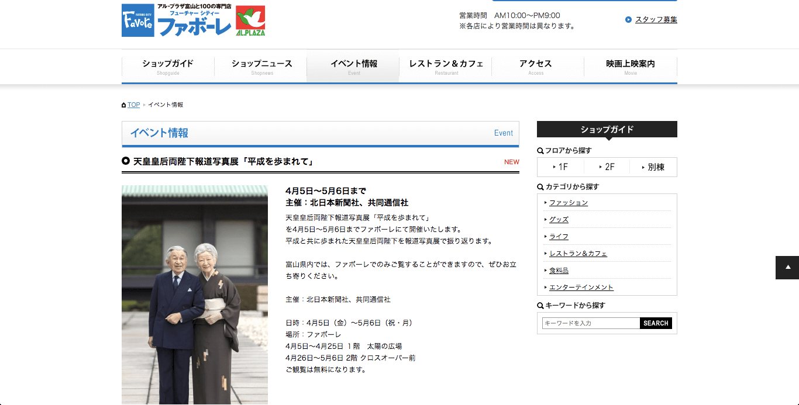Open the アクセス navigation tab
This screenshot has height=405, width=799.
[535, 66]
